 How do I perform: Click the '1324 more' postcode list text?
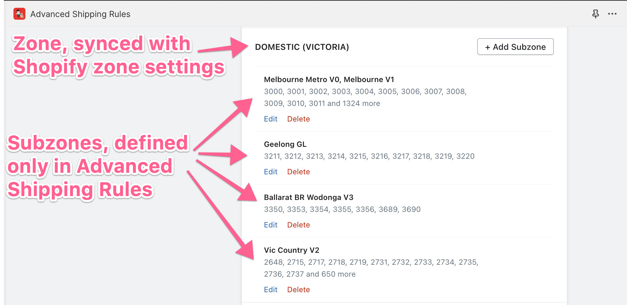point(361,103)
